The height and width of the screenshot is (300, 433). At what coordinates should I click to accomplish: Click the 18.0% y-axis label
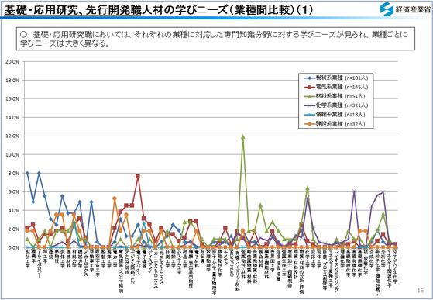tap(12, 81)
